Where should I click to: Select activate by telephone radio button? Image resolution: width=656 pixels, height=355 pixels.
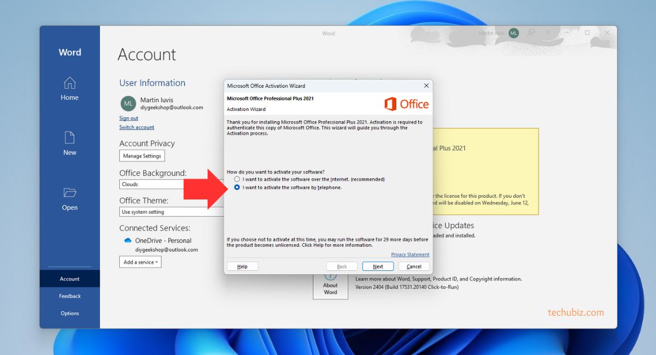coord(237,187)
